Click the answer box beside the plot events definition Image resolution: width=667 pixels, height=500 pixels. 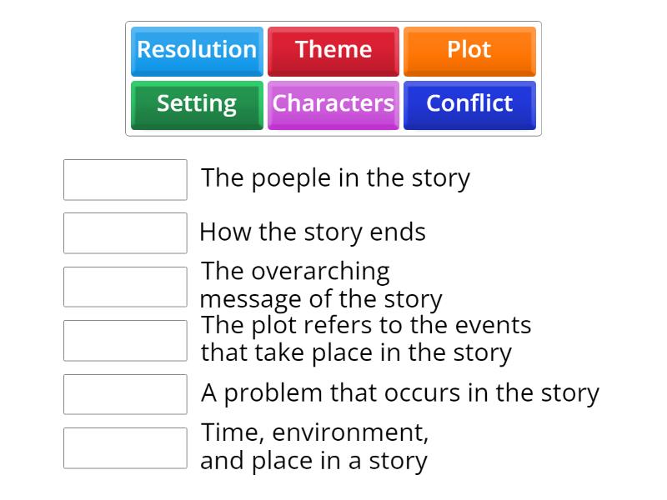124,340
